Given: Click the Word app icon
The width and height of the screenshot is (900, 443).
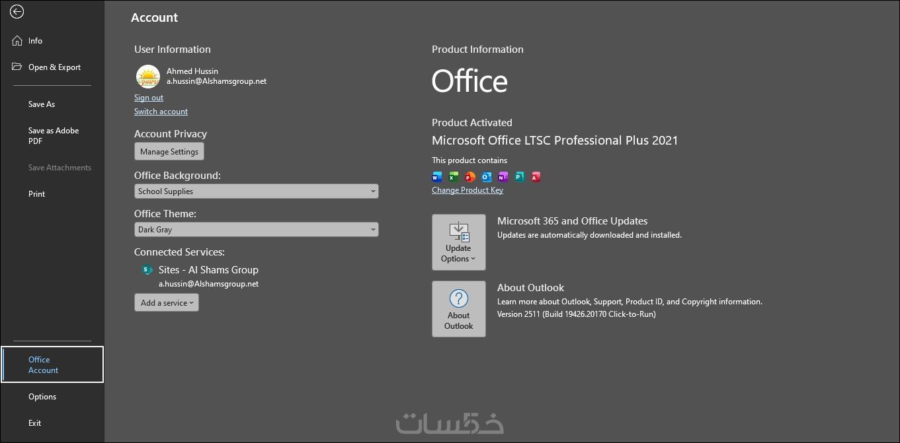Looking at the screenshot, I should point(436,177).
